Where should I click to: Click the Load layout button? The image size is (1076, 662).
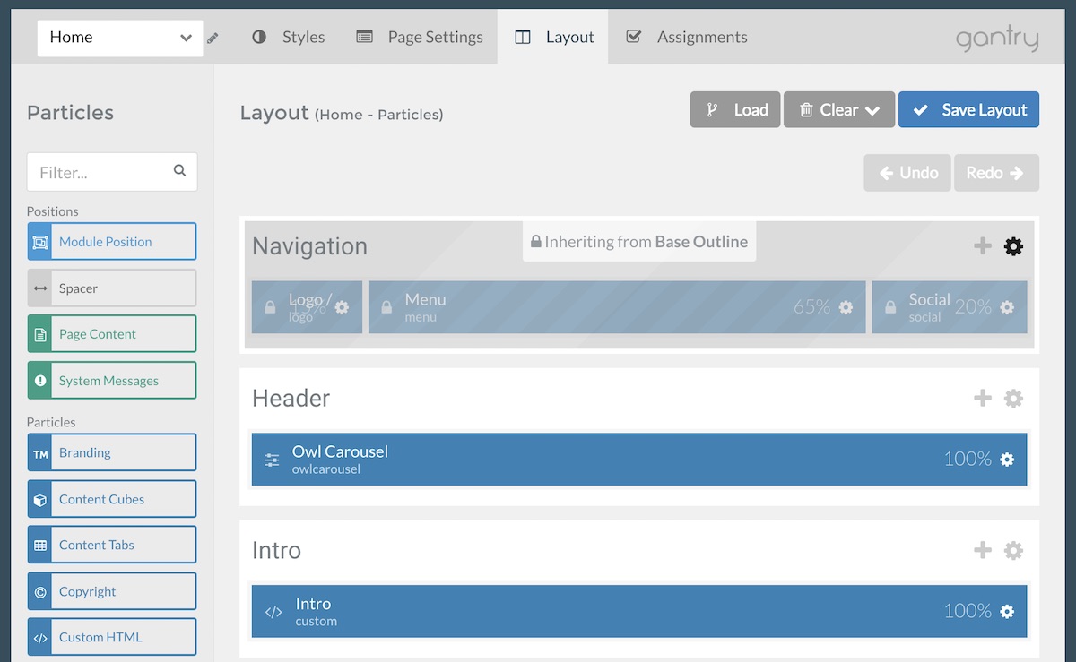point(735,110)
